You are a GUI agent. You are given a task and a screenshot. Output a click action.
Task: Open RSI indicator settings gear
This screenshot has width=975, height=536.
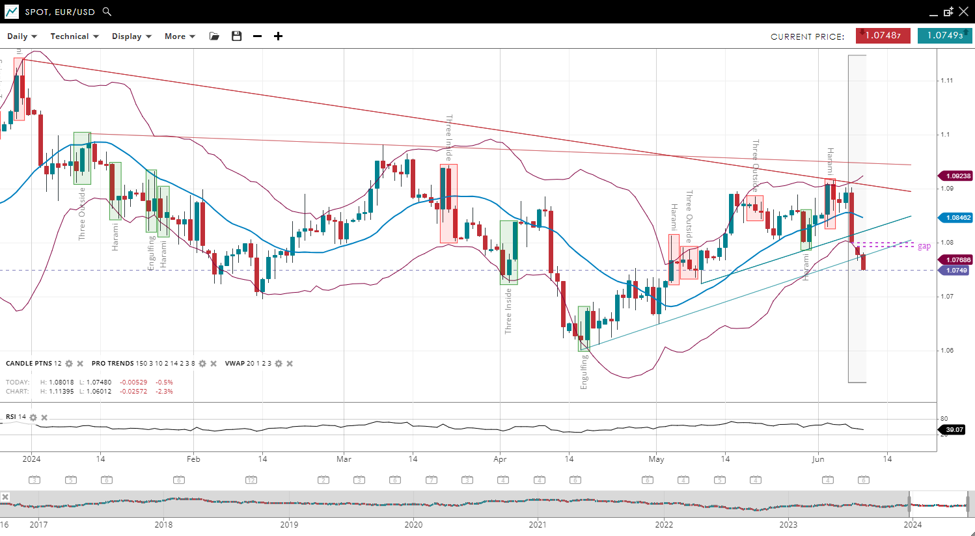pos(33,417)
